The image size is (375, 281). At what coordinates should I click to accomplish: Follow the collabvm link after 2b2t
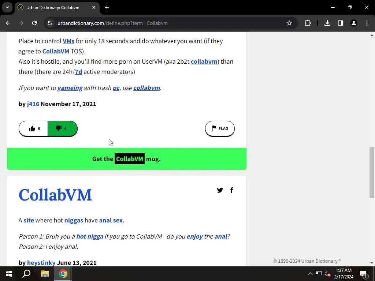tap(204, 61)
